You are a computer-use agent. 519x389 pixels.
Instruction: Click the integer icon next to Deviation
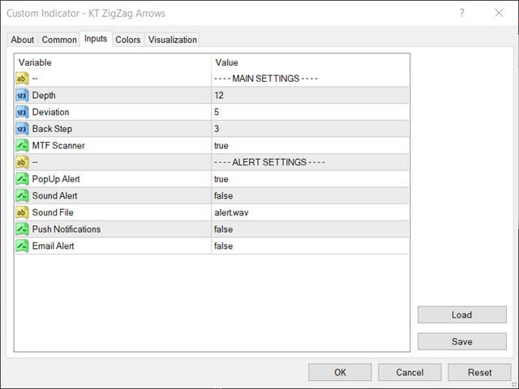point(22,112)
